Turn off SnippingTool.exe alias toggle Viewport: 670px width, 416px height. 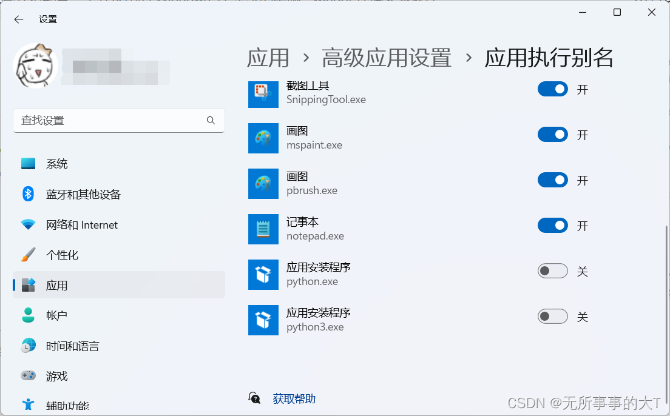pyautogui.click(x=552, y=89)
